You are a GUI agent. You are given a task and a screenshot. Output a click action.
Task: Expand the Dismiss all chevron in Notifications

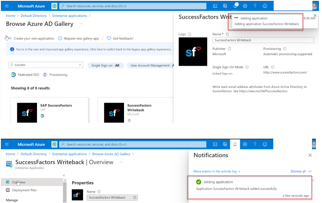click(310, 171)
